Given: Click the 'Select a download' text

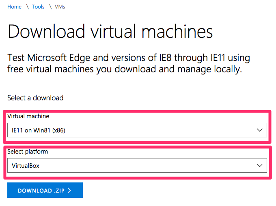Looking at the screenshot, I should click(x=35, y=98).
